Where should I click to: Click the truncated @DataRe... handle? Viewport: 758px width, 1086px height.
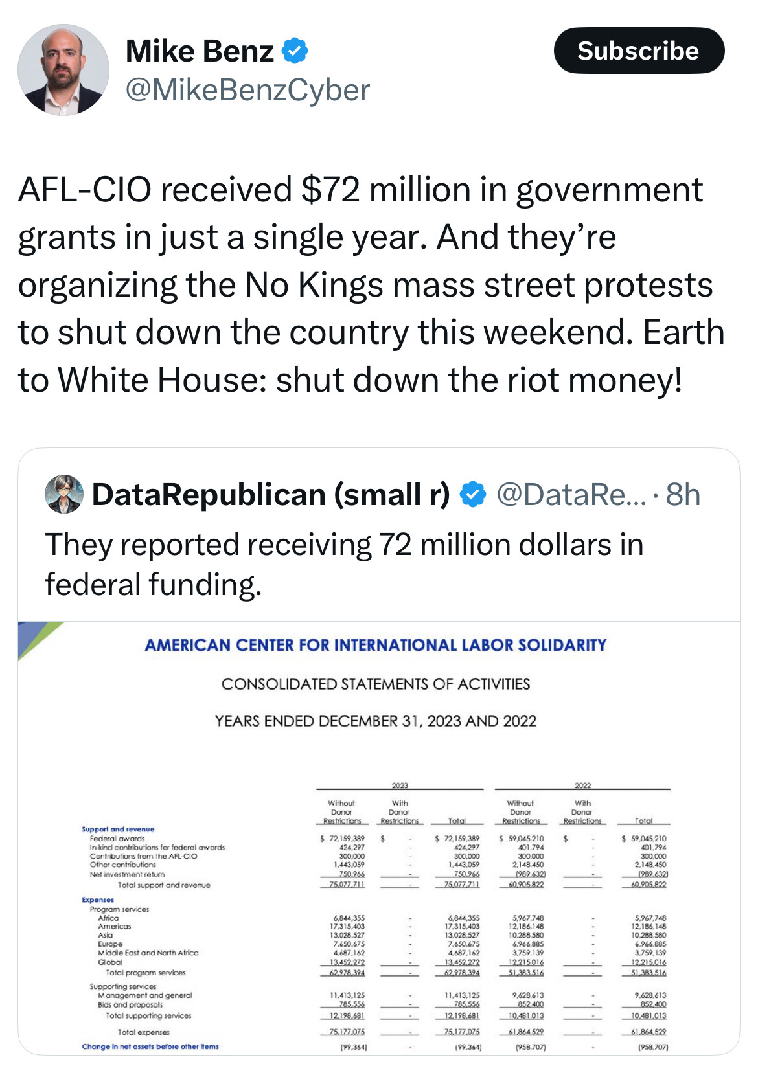571,495
